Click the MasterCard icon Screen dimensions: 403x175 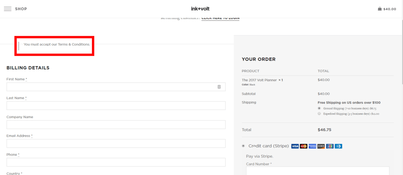click(x=304, y=146)
